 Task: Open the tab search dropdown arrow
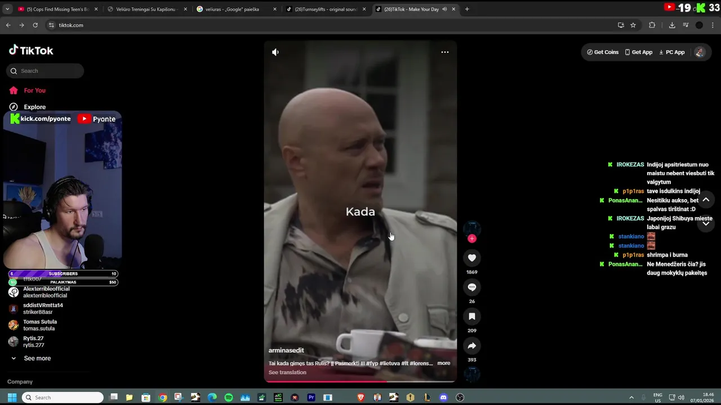tap(7, 9)
